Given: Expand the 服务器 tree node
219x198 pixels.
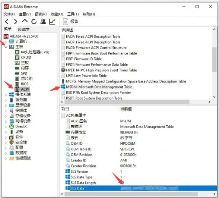Looking at the screenshot, I should (6, 100).
